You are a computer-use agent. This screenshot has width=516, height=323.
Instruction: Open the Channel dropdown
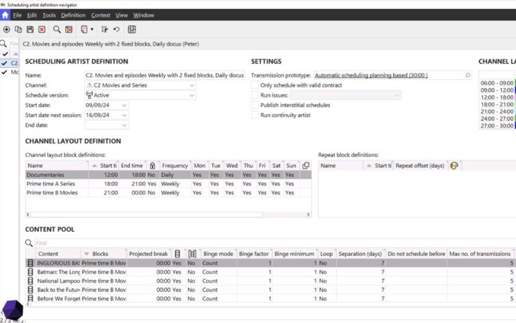(192, 85)
